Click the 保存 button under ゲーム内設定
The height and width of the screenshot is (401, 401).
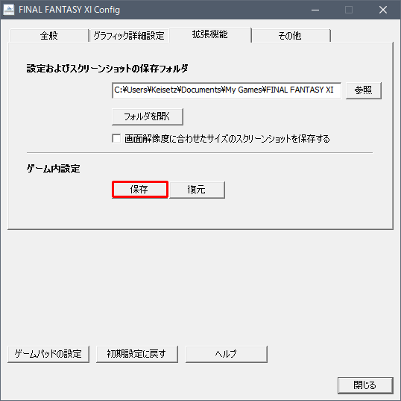tap(140, 190)
